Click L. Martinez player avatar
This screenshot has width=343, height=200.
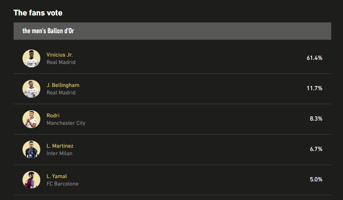pos(31,150)
